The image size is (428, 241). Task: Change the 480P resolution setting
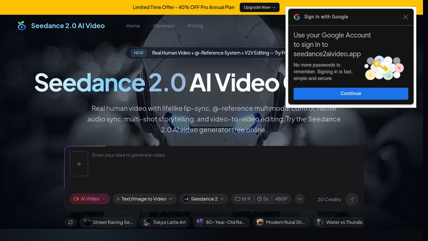(281, 199)
